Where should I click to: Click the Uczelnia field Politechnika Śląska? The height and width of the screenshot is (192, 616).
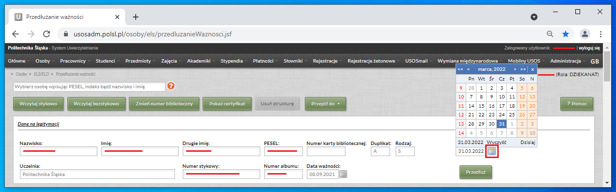click(x=97, y=174)
